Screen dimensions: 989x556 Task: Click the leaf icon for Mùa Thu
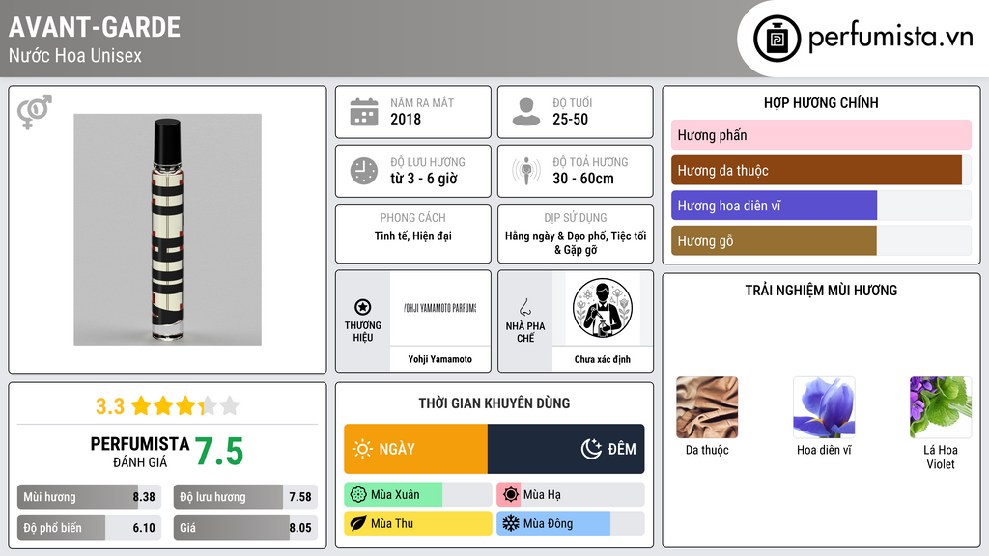click(x=358, y=523)
